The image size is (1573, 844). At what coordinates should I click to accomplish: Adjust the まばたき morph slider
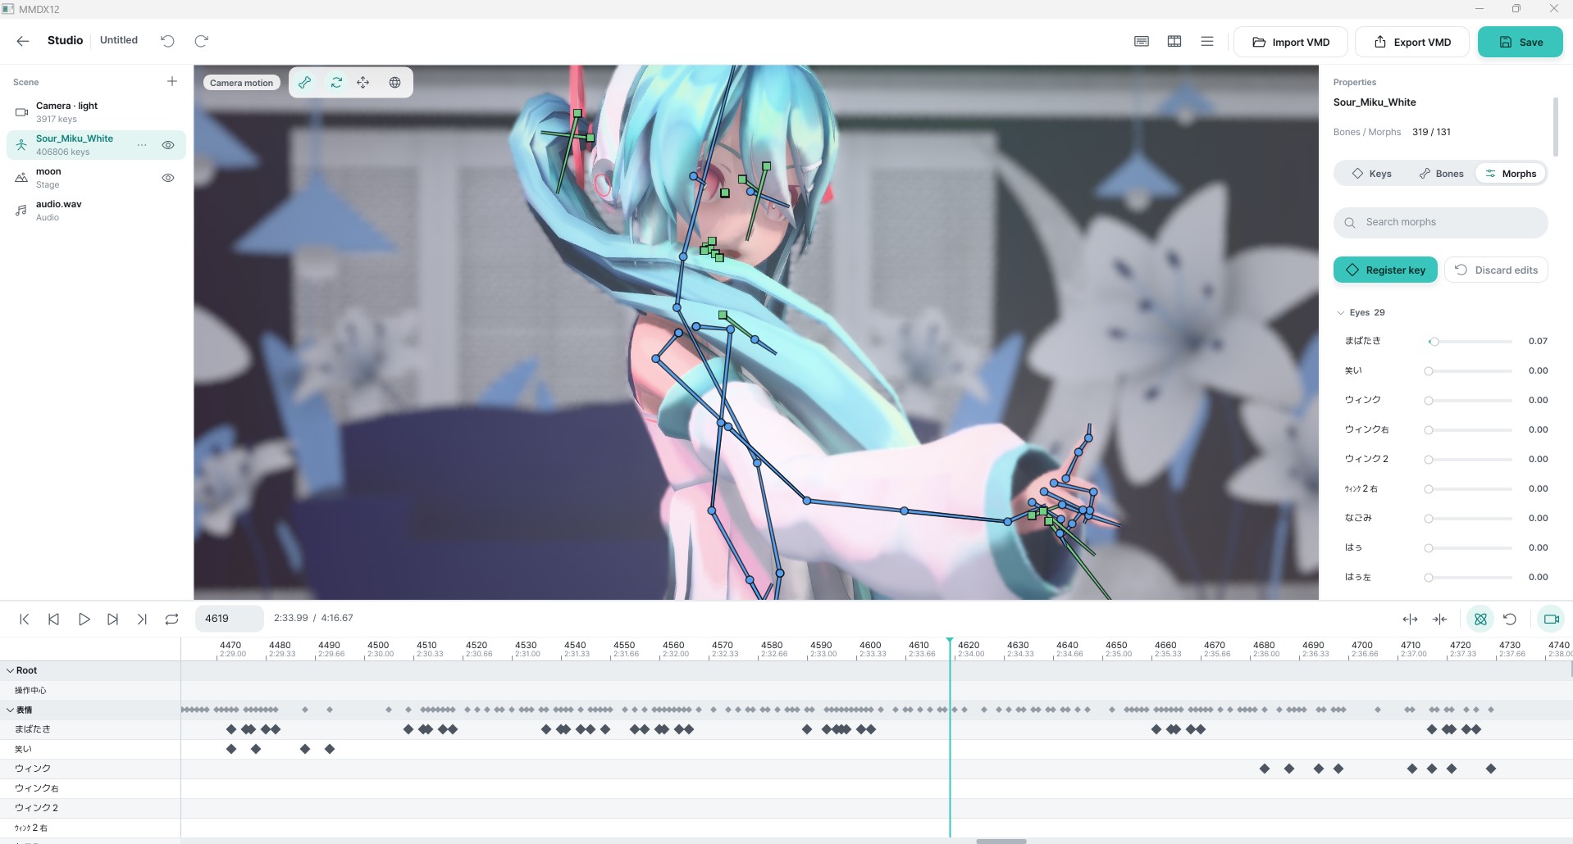coord(1470,342)
